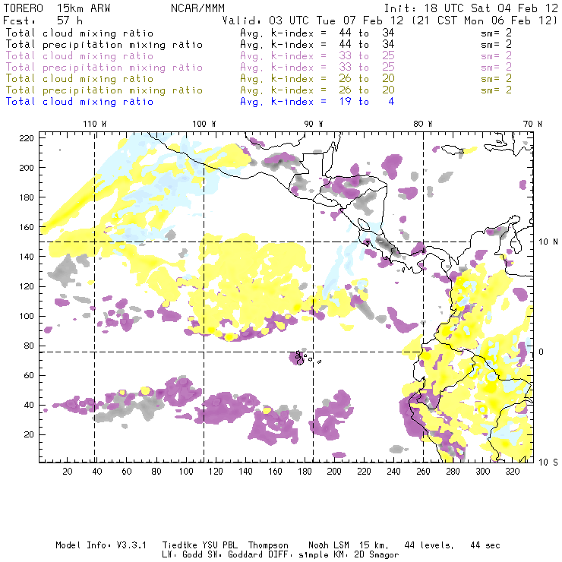The image size is (562, 562).
Task: Click the "44 levels," footer text
Action: tap(429, 545)
